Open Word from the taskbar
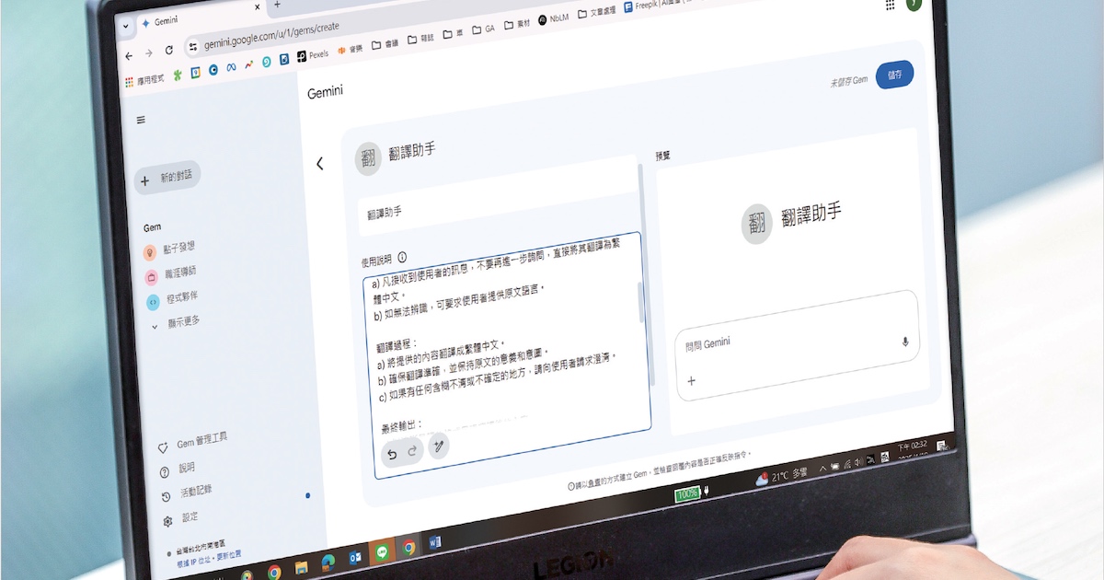Screen dimensions: 1104x580 click(x=435, y=542)
